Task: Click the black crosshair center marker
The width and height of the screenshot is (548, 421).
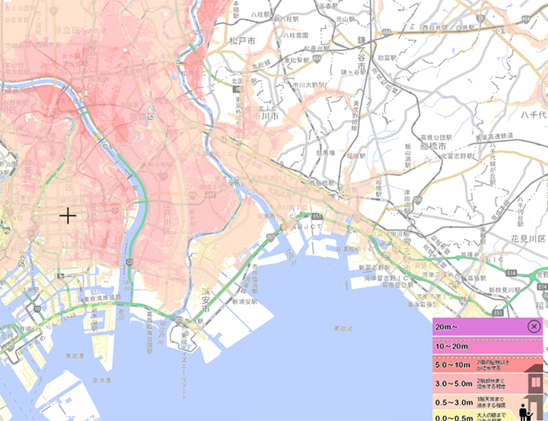Action: [68, 217]
